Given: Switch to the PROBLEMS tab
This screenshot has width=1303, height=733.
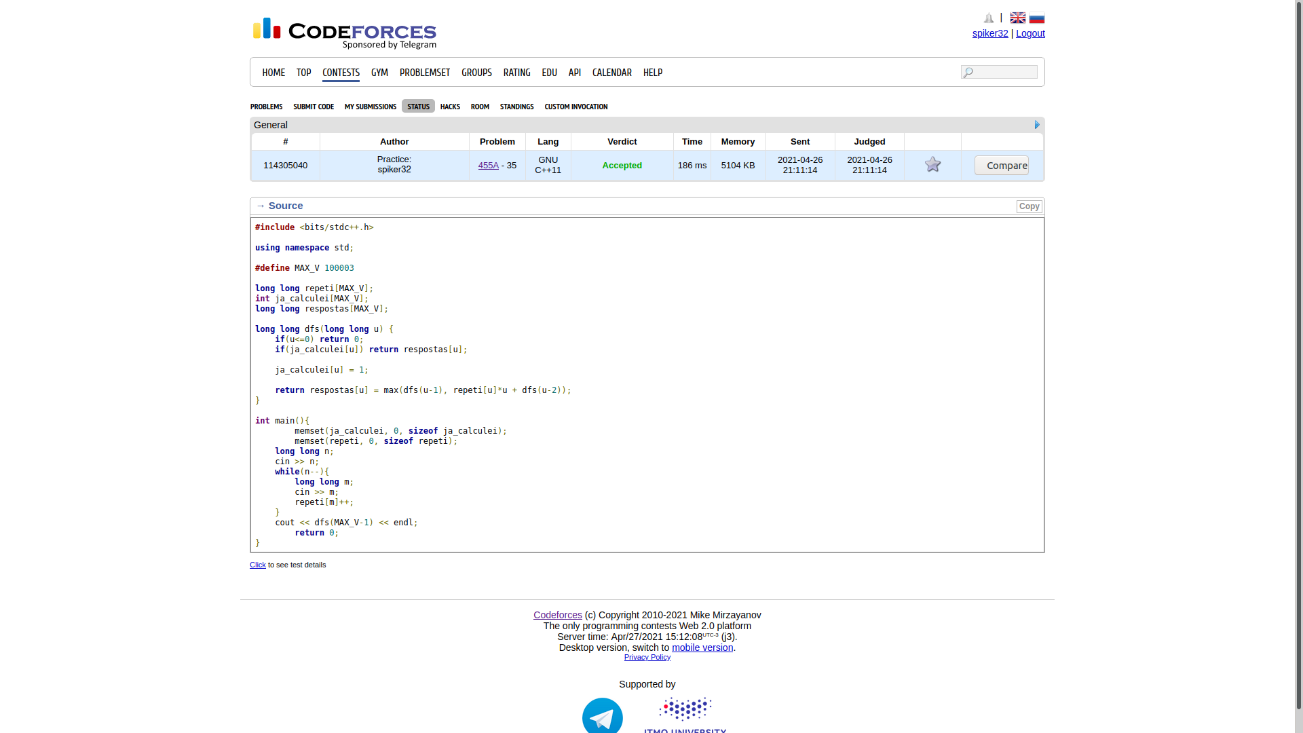Looking at the screenshot, I should [x=266, y=107].
